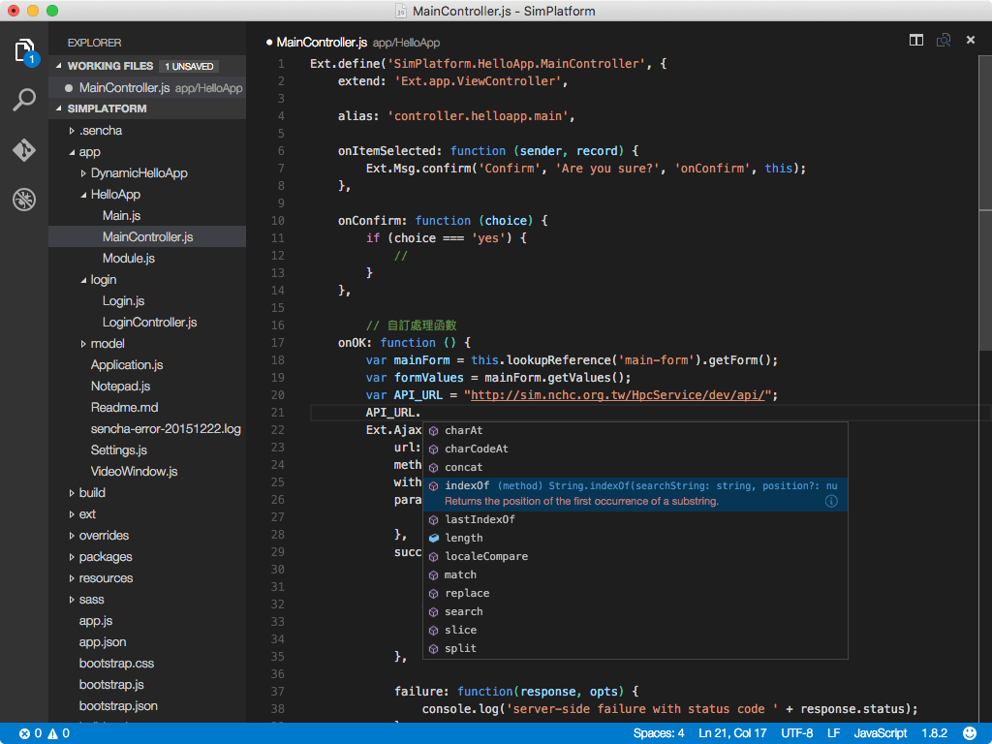
Task: Open the Git source control view
Action: pos(24,150)
